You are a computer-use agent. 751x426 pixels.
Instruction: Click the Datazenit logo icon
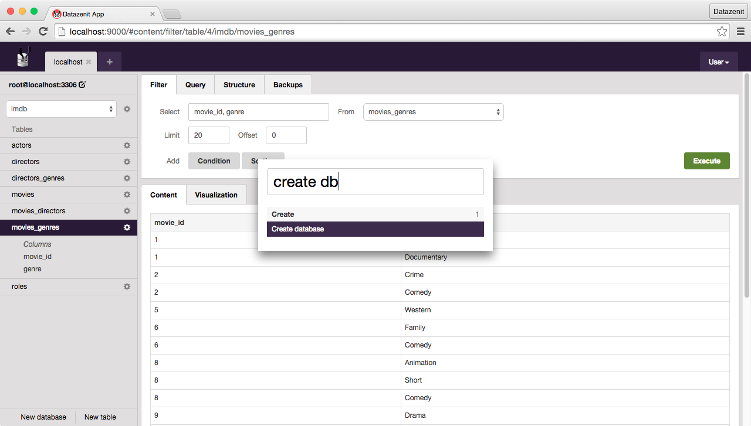[23, 57]
